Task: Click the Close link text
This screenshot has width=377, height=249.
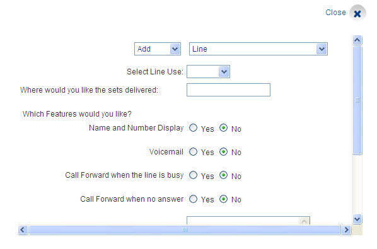Action: pyautogui.click(x=335, y=13)
